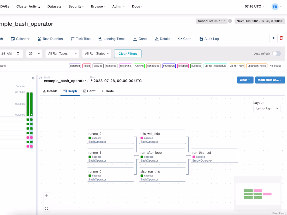
Task: Click the run_after_loop task node
Action: [162, 156]
